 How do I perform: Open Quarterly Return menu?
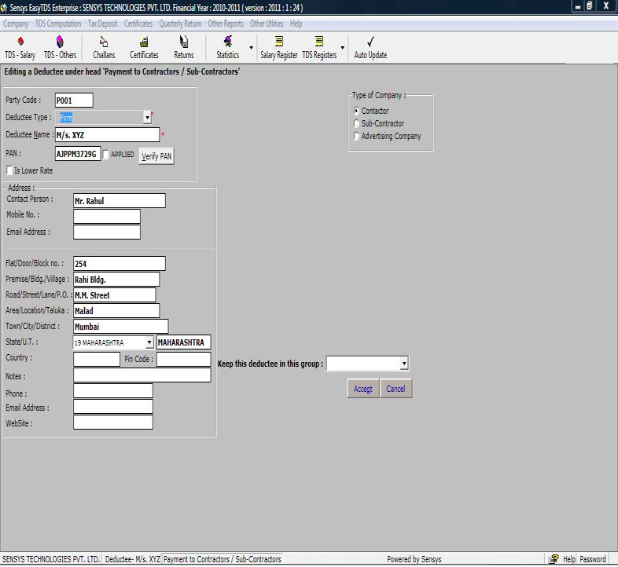pos(180,24)
